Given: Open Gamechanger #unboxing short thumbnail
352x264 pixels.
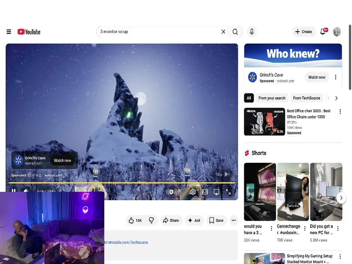Looking at the screenshot, I should click(x=293, y=192).
